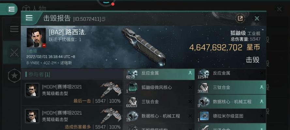The height and width of the screenshot is (130, 290).
Task: View victim 路西法 portrait
Action: 36,38
